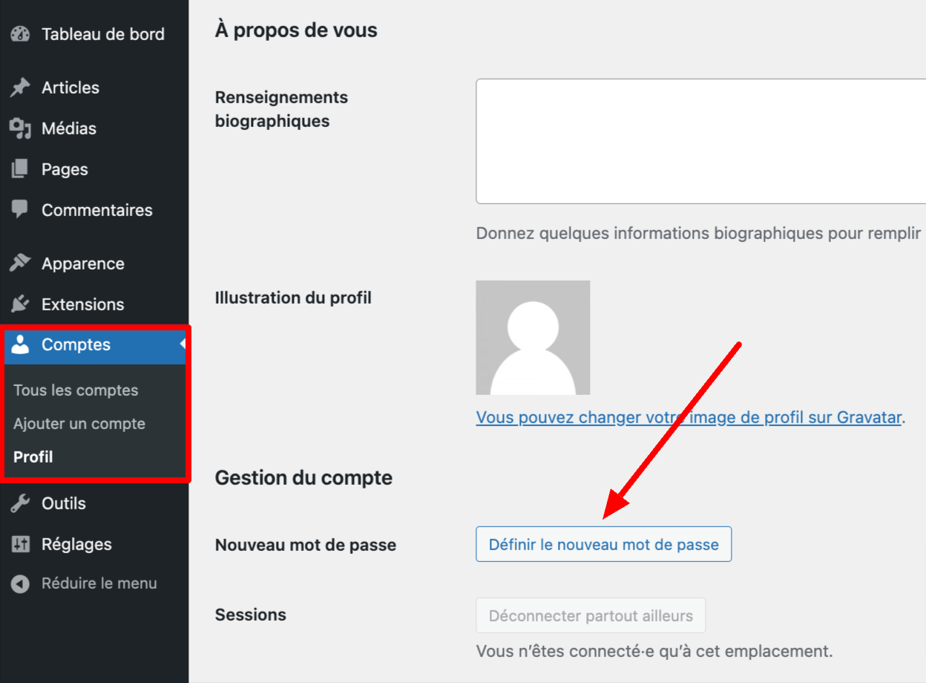
Task: Select the Apparence paintbrush icon
Action: point(19,263)
